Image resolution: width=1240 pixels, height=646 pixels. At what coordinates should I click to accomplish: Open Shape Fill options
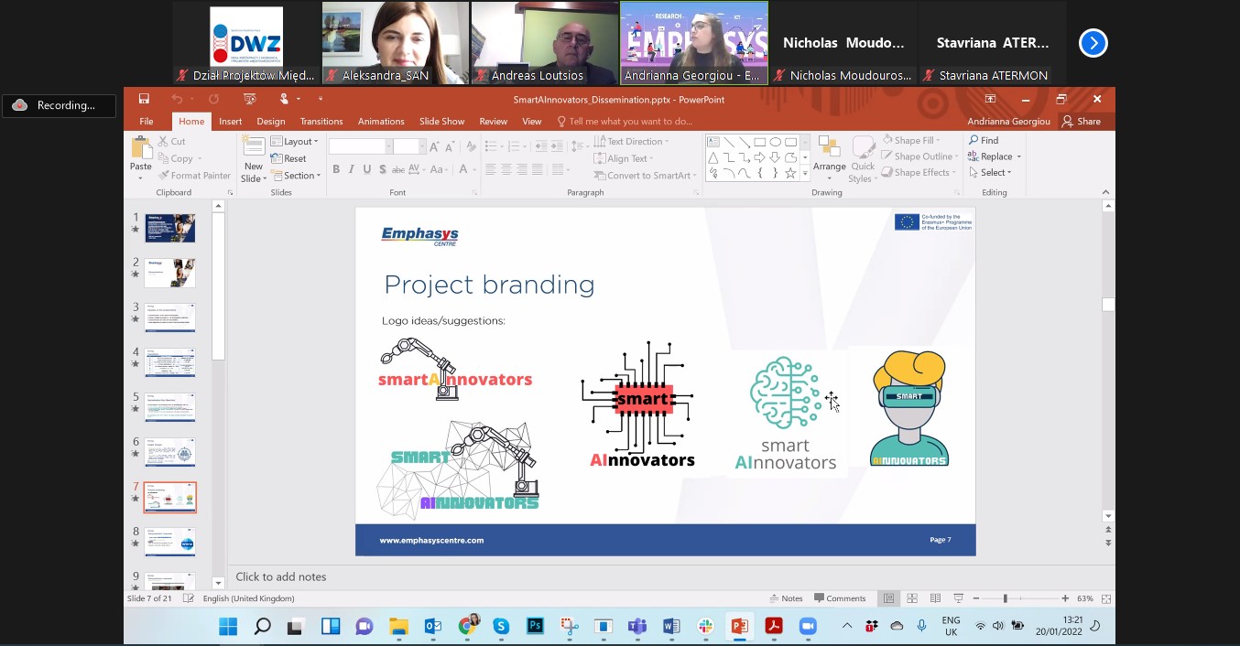[x=910, y=141]
